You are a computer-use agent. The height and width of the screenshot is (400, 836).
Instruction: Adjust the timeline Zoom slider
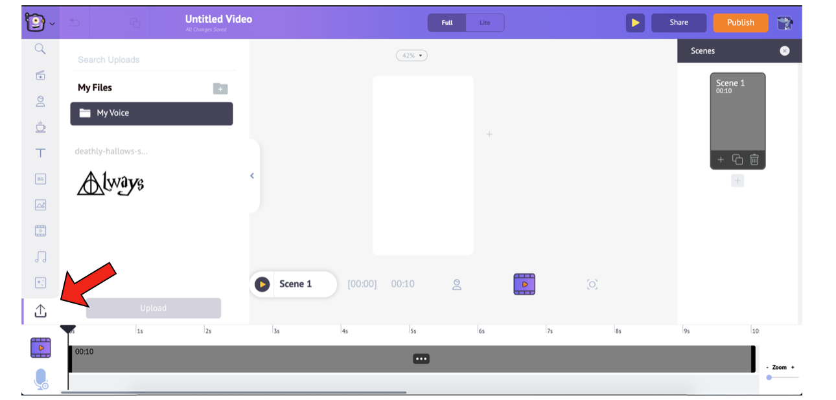click(x=769, y=377)
